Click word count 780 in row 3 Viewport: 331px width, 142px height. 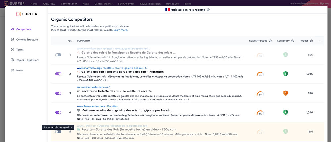310,93
